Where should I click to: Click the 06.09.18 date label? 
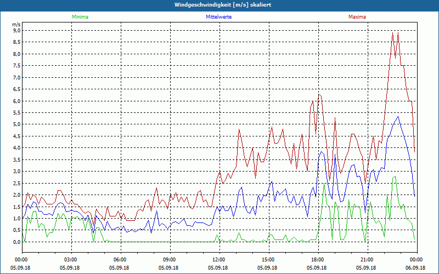click(415, 267)
